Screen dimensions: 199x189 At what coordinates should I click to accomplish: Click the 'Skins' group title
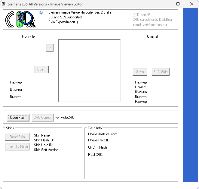point(10,128)
